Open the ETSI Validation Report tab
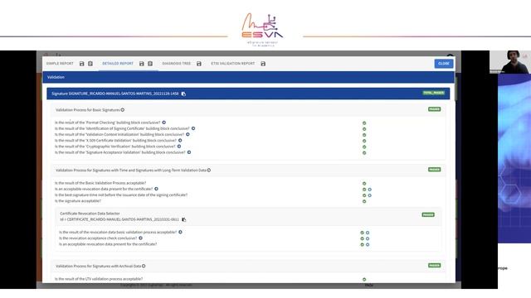This screenshot has width=531, height=298. pos(233,64)
